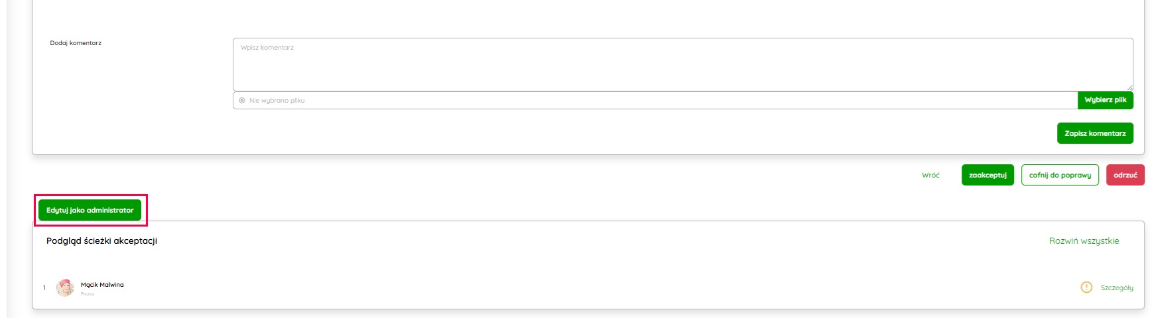This screenshot has height=318, width=1152.
Task: Click Mącik Malwina's avatar picture
Action: pyautogui.click(x=65, y=288)
